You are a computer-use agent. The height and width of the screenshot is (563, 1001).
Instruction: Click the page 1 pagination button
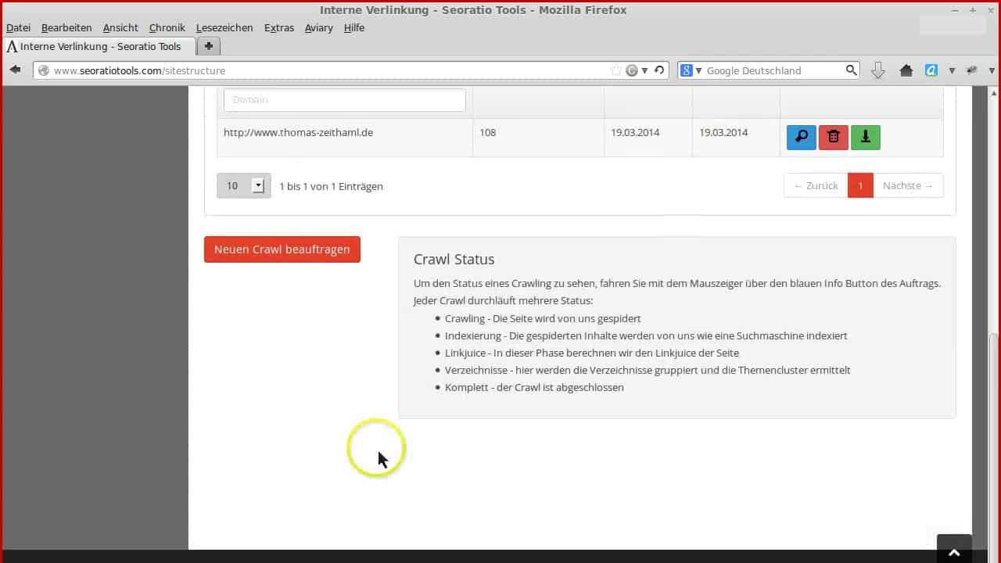[x=860, y=185]
